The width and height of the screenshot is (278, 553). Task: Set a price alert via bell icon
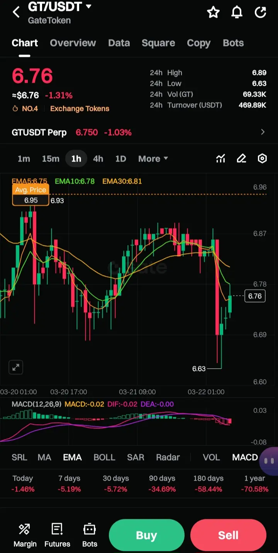coord(237,12)
